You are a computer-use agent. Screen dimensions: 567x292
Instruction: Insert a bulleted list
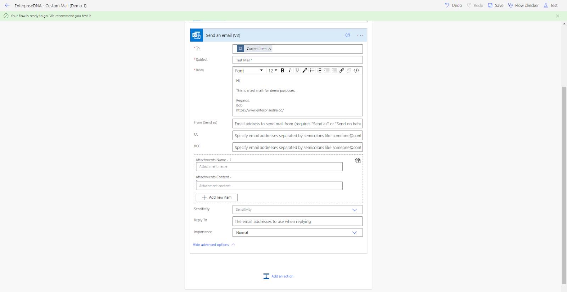point(312,71)
